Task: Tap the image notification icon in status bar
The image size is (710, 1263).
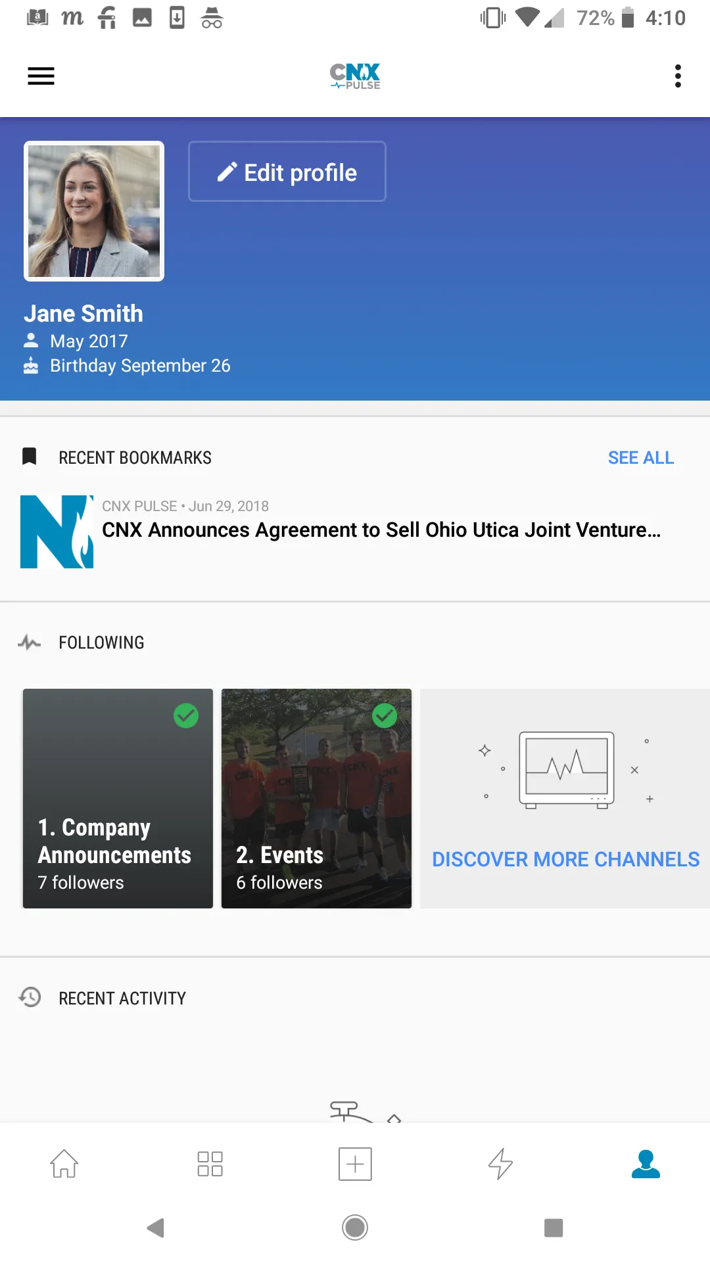Action: pyautogui.click(x=142, y=18)
